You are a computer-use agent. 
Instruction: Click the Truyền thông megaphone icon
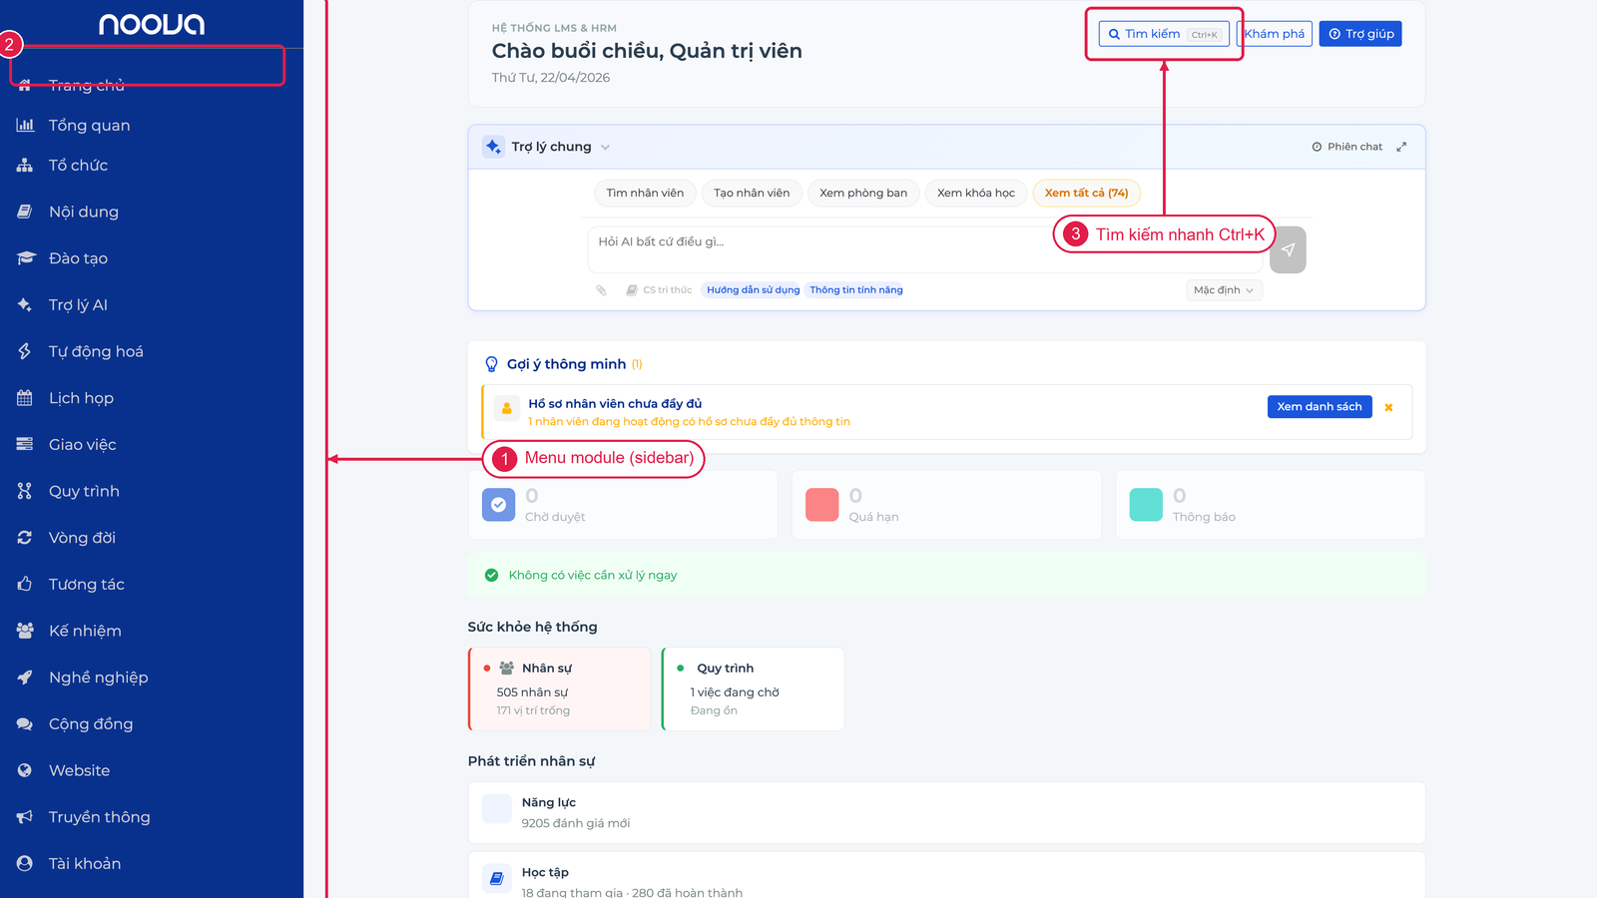tap(25, 817)
